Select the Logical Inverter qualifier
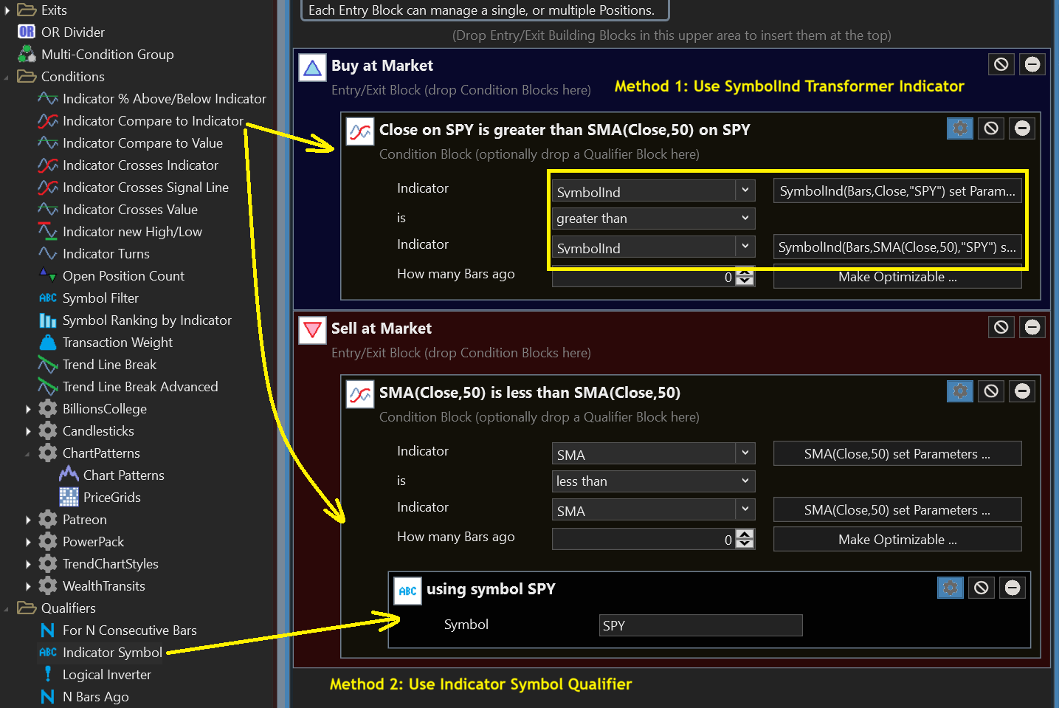The width and height of the screenshot is (1059, 708). (106, 675)
